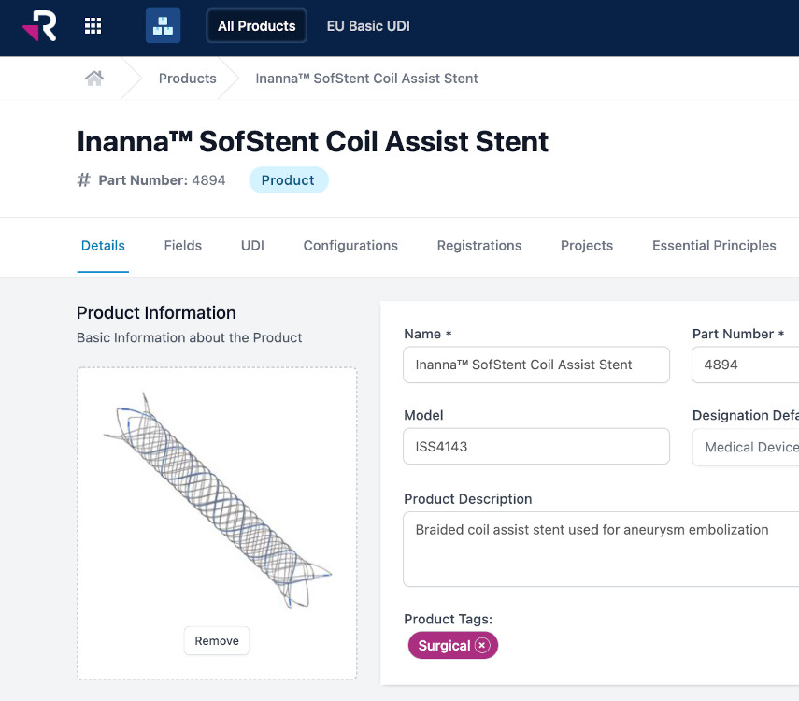This screenshot has width=799, height=701.
Task: Open the Registrations tab
Action: click(479, 246)
